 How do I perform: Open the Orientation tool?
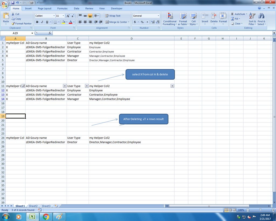96,16
